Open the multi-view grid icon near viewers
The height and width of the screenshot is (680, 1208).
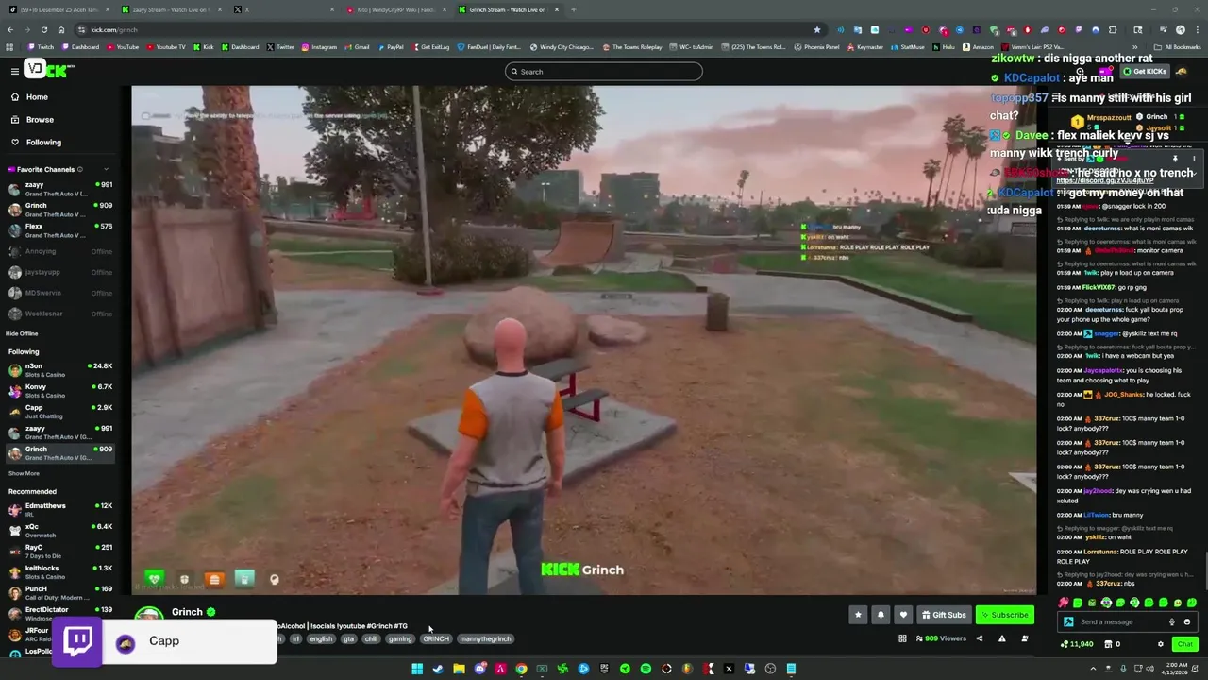pyautogui.click(x=902, y=638)
